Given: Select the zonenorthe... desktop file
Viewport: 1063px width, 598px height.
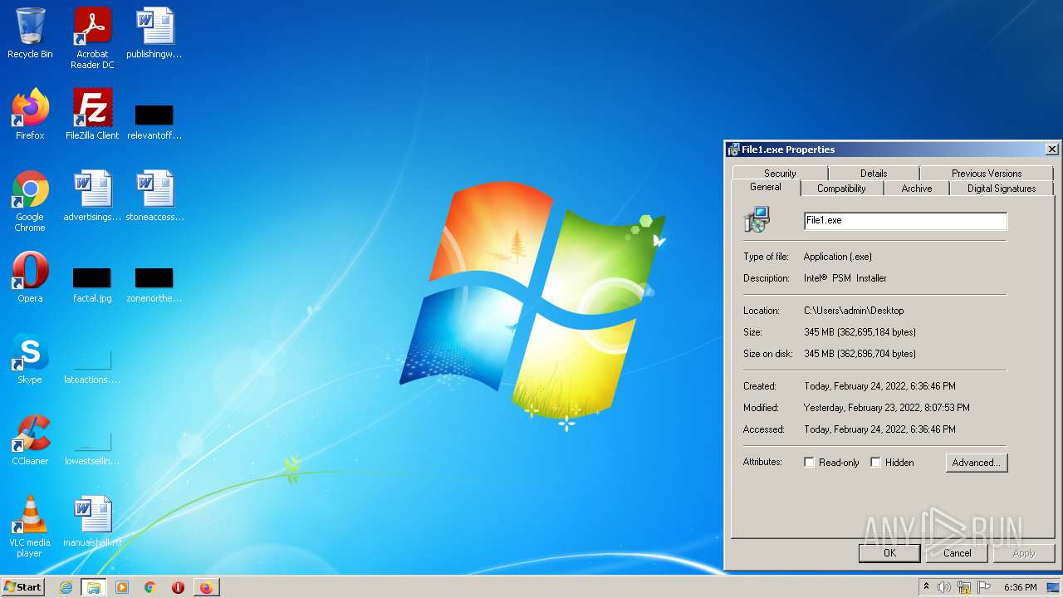Looking at the screenshot, I should click(x=154, y=284).
